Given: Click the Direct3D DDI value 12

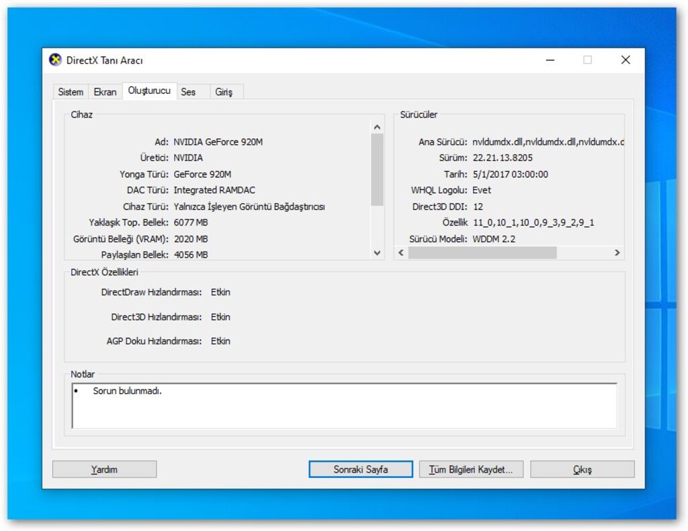Looking at the screenshot, I should click(478, 207).
